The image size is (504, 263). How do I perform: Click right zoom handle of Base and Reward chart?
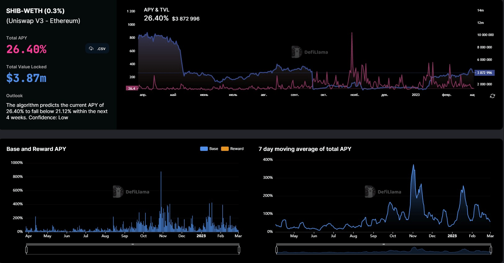tap(239, 250)
